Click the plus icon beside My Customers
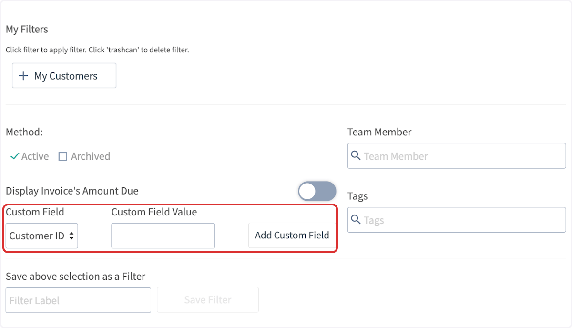572x328 pixels. 23,76
